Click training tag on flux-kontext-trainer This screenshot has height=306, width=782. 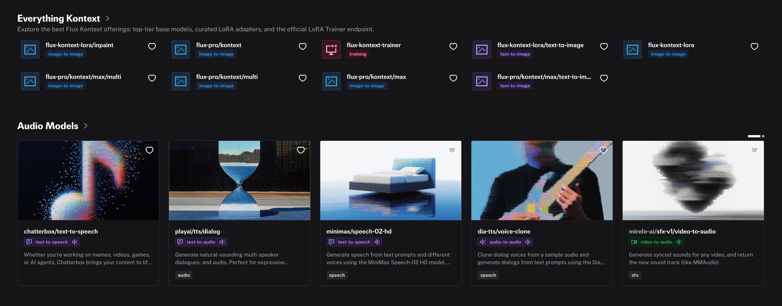pos(358,54)
